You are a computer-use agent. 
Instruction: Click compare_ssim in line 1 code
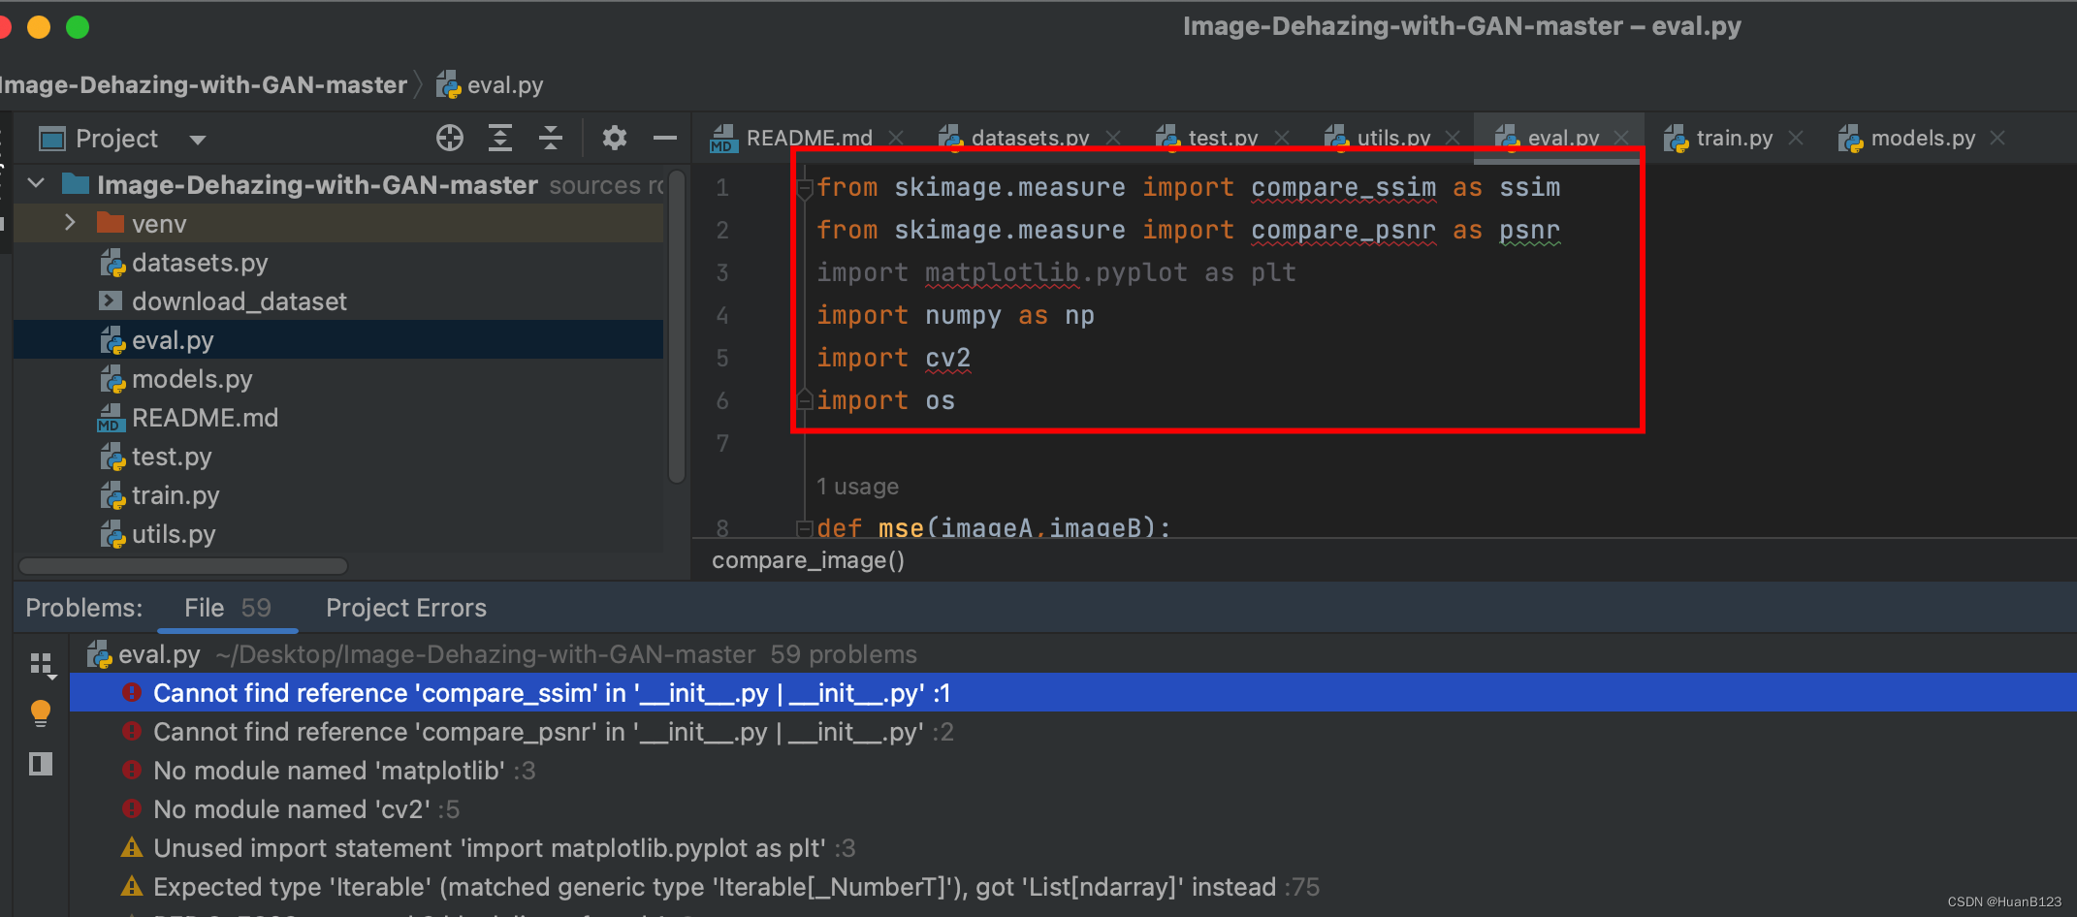[x=1343, y=187]
